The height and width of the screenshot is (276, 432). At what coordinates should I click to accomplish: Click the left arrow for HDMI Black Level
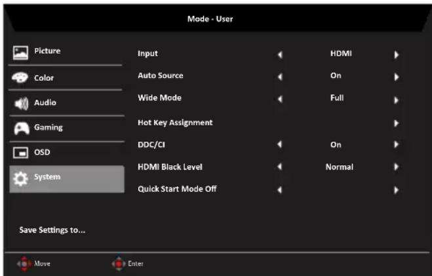[x=280, y=167]
